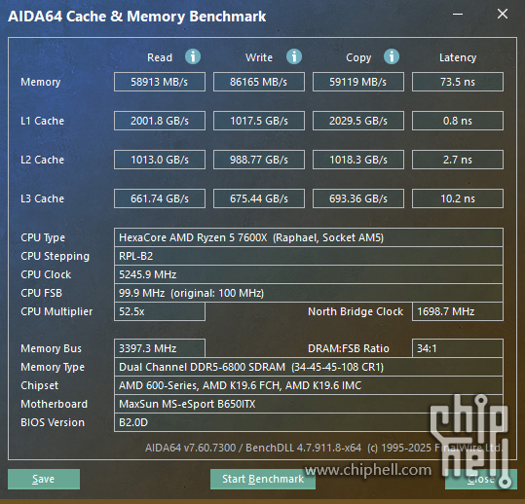Save the benchmark results
The image size is (525, 504).
click(44, 479)
